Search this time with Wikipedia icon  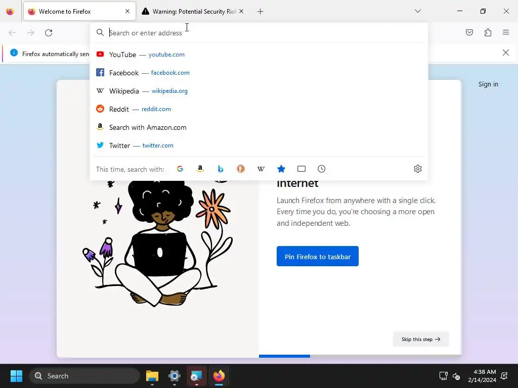tap(261, 169)
